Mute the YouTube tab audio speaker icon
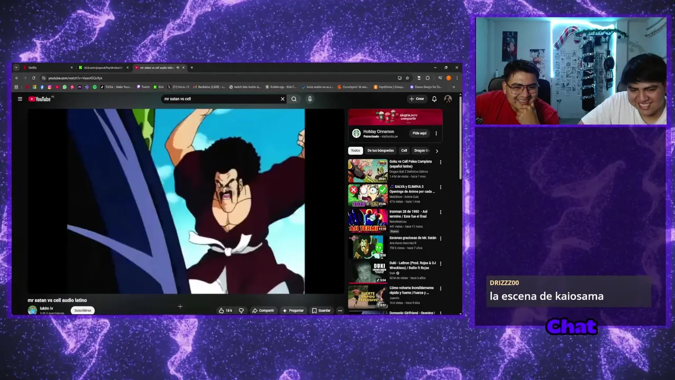 (178, 68)
